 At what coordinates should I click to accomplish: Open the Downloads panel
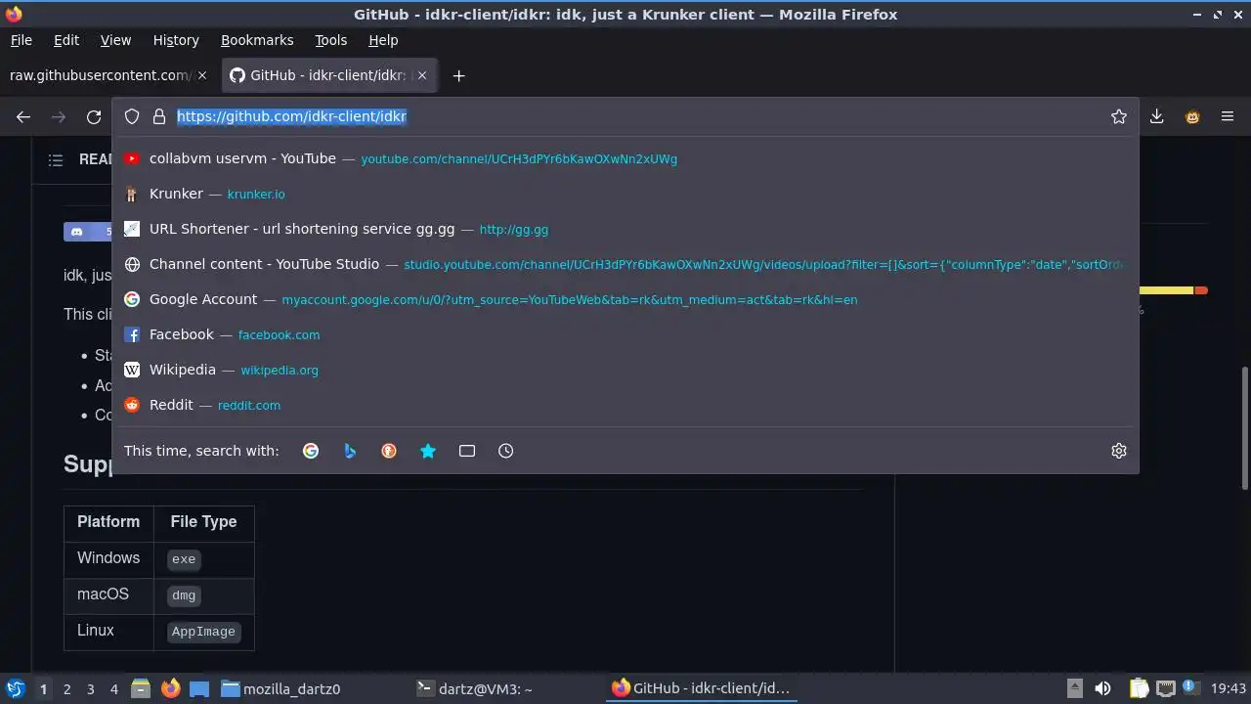coord(1156,116)
